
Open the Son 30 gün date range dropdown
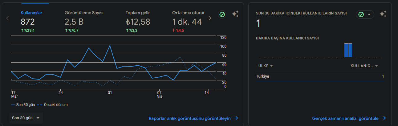(x=26, y=118)
